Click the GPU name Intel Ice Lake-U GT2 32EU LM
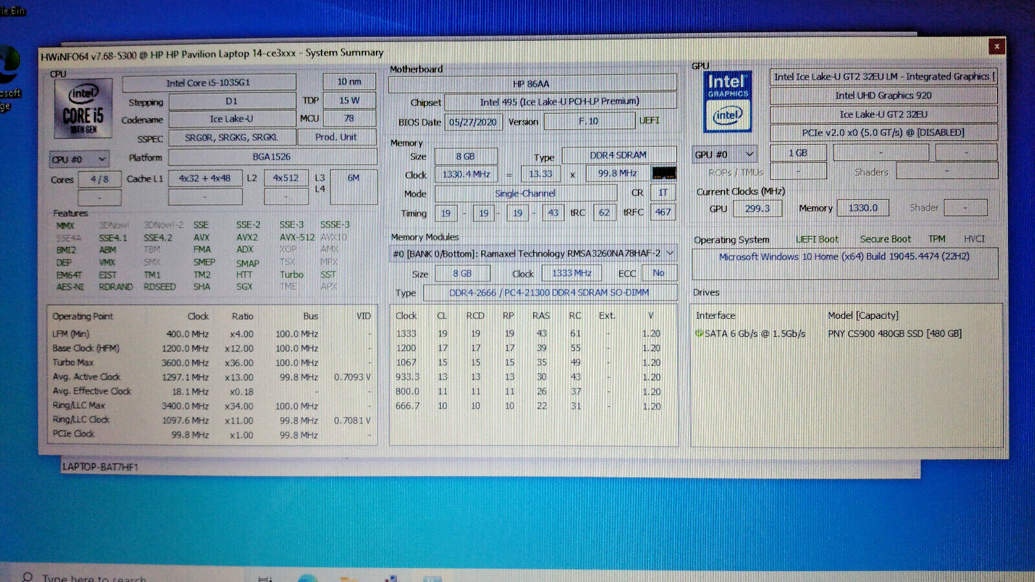Screen dimensions: 1035x582 [x=883, y=76]
